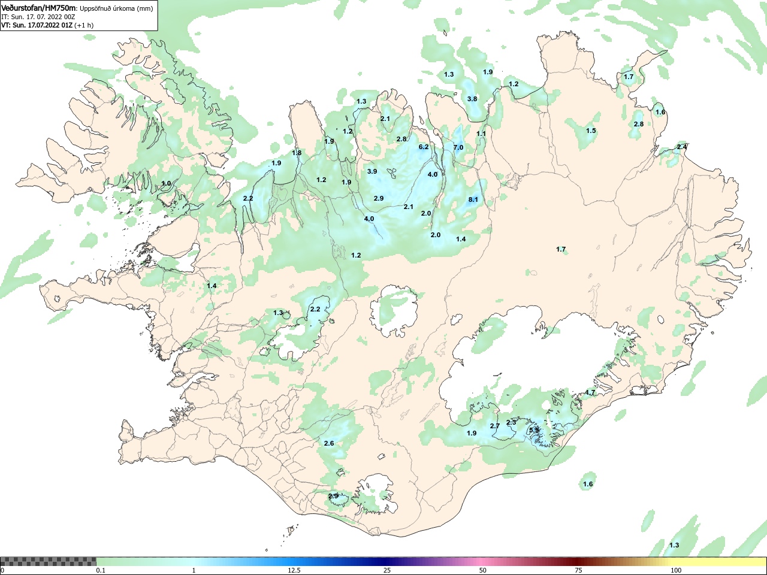This screenshot has width=767, height=575.
Task: Select the 6.2 precipitation value
Action: pos(424,147)
